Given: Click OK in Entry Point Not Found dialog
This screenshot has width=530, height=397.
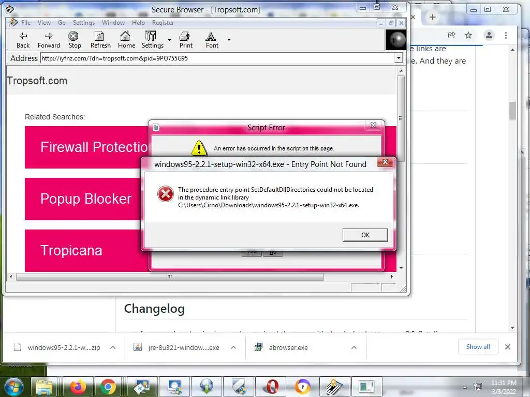Looking at the screenshot, I should (x=365, y=235).
